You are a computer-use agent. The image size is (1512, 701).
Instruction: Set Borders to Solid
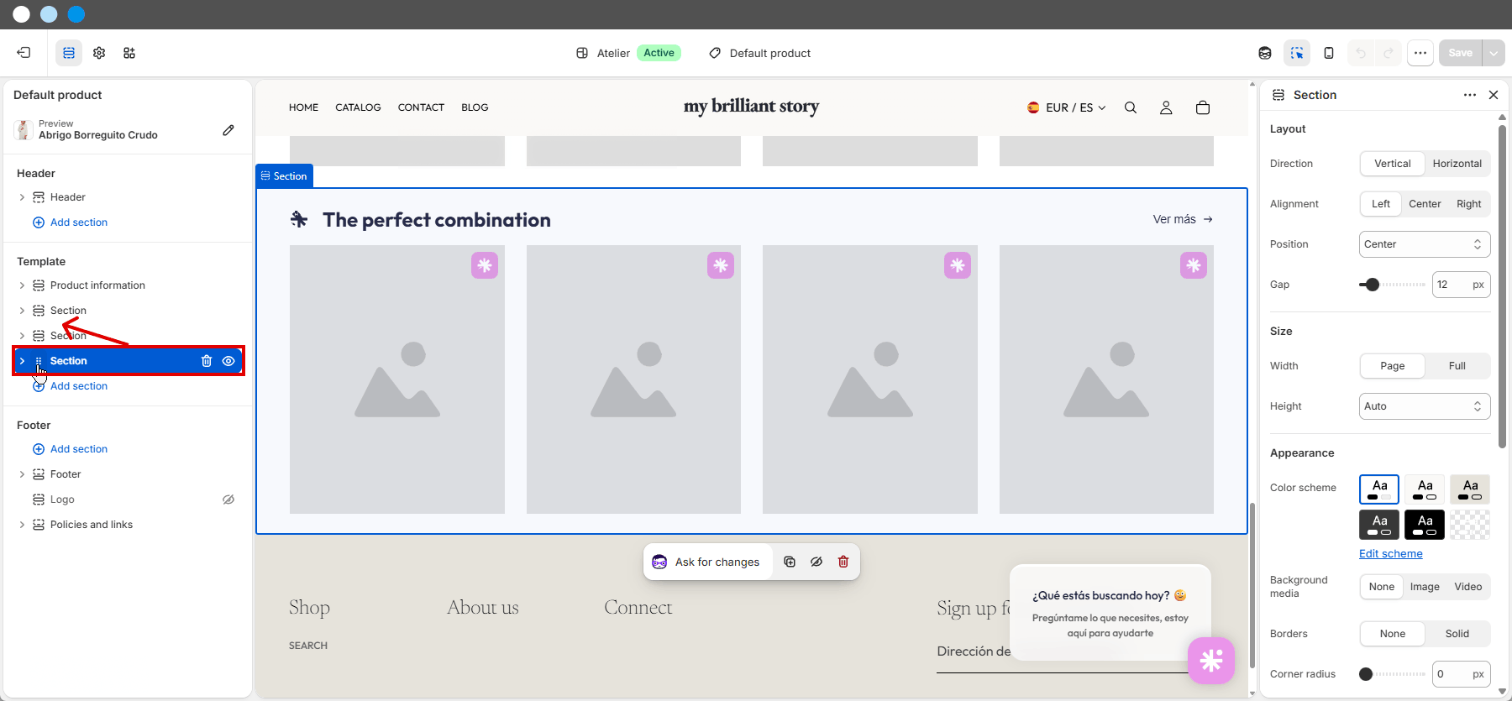pyautogui.click(x=1457, y=634)
